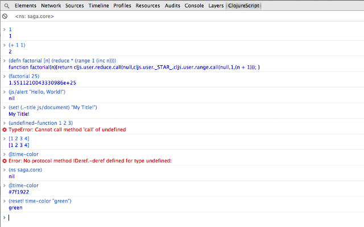
Task: Click the compiled function factorial(n) output
Action: 134,68
